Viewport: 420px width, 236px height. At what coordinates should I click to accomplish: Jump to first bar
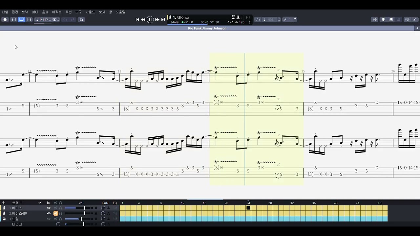pos(137,20)
